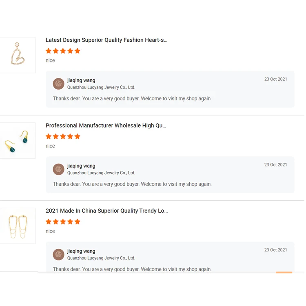Open the heart-shaped pearl earring thumbnail
Screen dimensions: 306x306
point(17,55)
